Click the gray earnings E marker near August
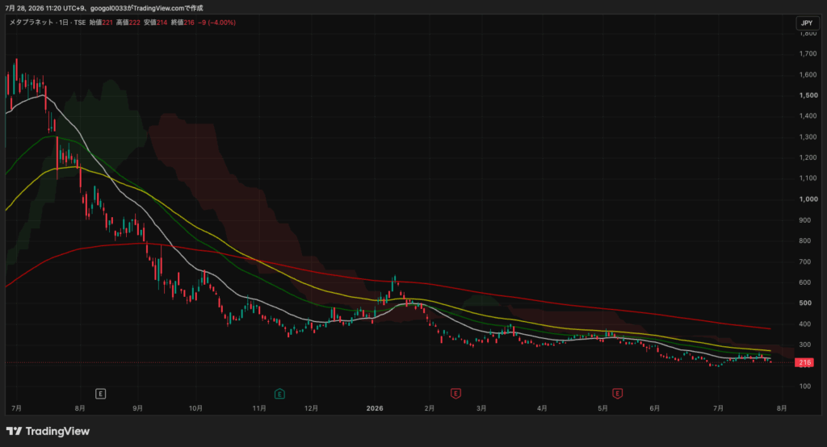The height and width of the screenshot is (447, 827). 100,394
